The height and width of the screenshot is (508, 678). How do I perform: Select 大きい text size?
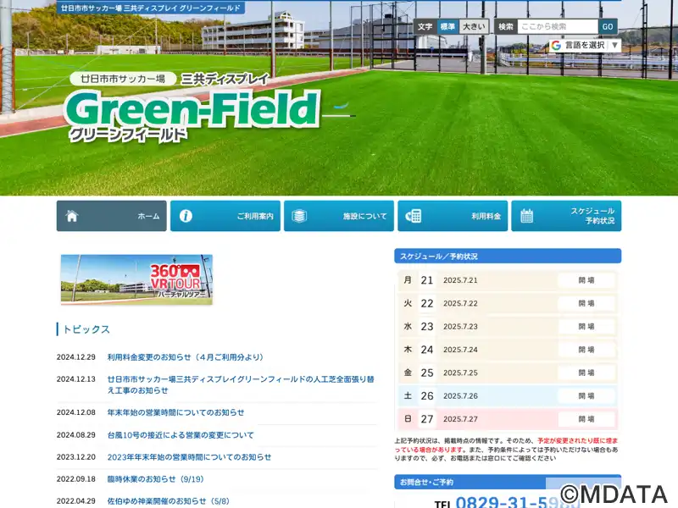[x=474, y=27]
